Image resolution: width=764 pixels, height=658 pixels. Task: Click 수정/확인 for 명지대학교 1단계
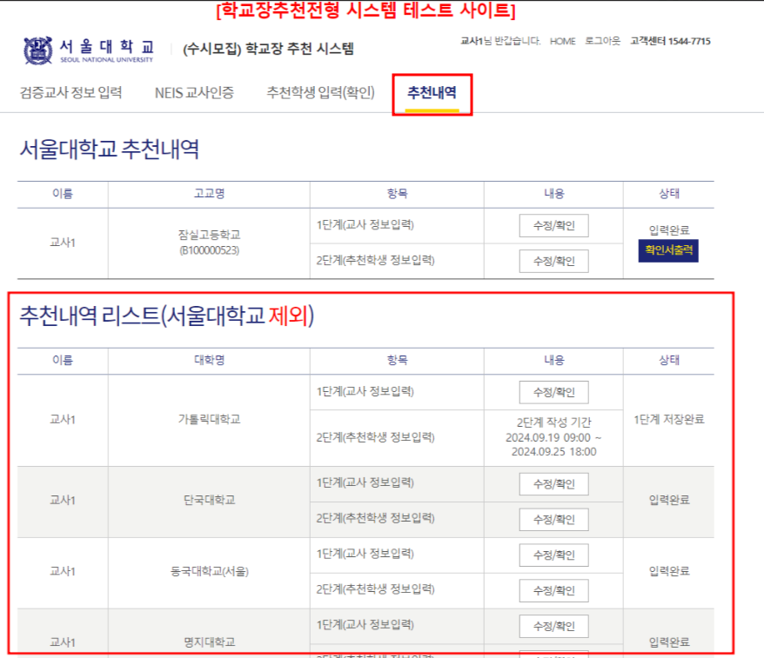point(554,627)
